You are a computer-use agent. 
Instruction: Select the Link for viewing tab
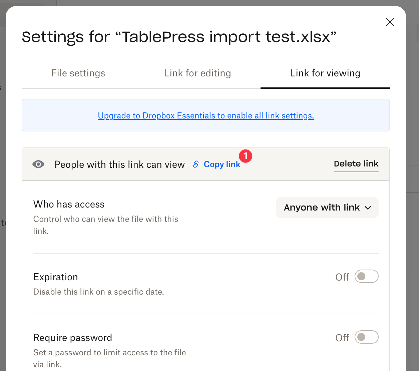[325, 73]
